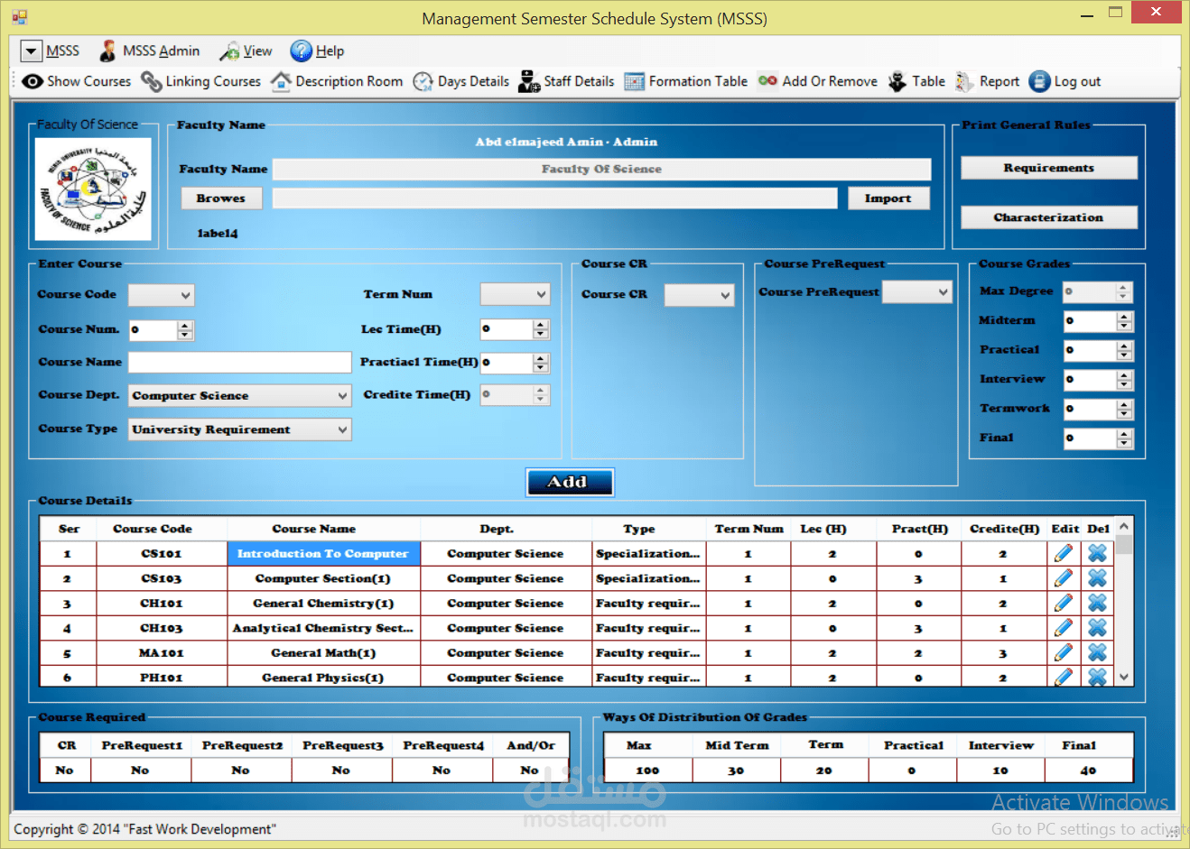Open Table toolbar item
Image resolution: width=1190 pixels, height=849 pixels.
coord(916,81)
